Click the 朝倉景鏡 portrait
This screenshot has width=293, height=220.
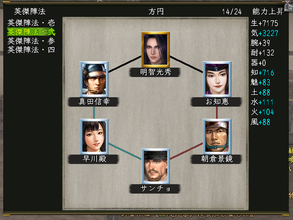[x=217, y=136]
